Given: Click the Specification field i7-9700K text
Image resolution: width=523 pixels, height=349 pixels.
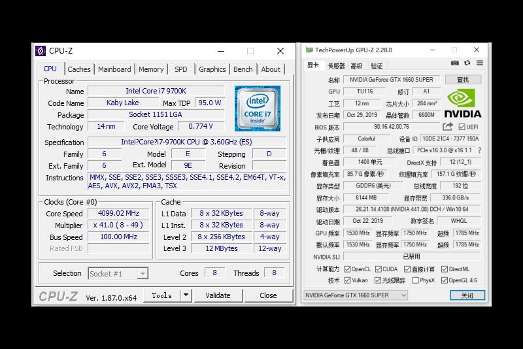Looking at the screenshot, I should click(186, 142).
